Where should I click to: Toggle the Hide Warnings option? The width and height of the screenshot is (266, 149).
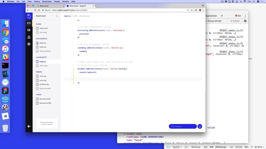[x=84, y=16]
